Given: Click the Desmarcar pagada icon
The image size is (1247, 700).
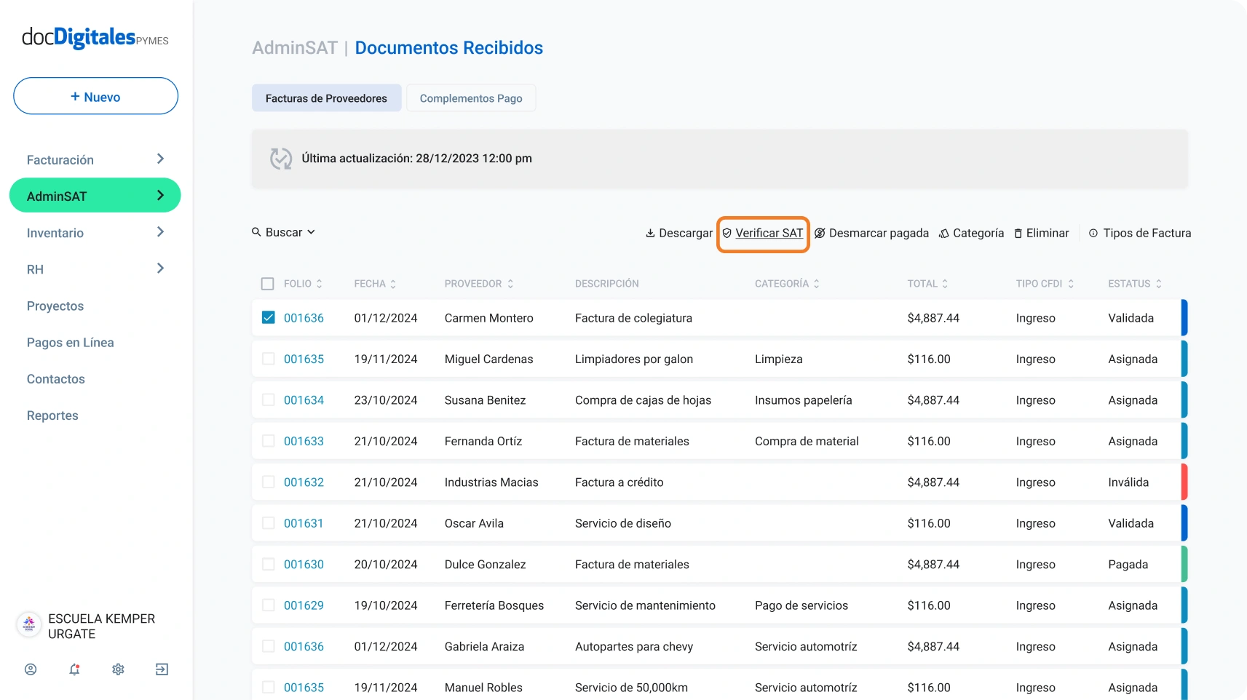Looking at the screenshot, I should [x=820, y=233].
